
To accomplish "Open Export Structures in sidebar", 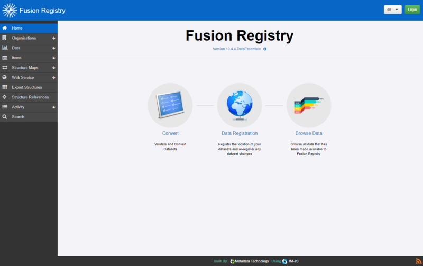I will tap(29, 87).
